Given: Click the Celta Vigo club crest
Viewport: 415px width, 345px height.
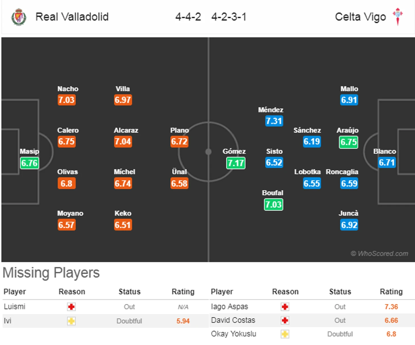Looking at the screenshot, I should point(398,16).
